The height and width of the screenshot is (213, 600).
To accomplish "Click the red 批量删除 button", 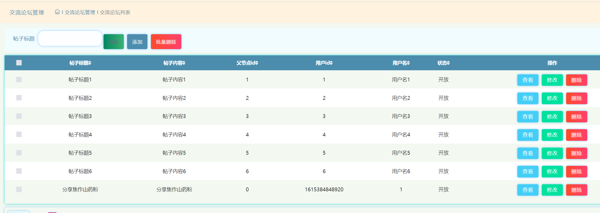I will [166, 42].
